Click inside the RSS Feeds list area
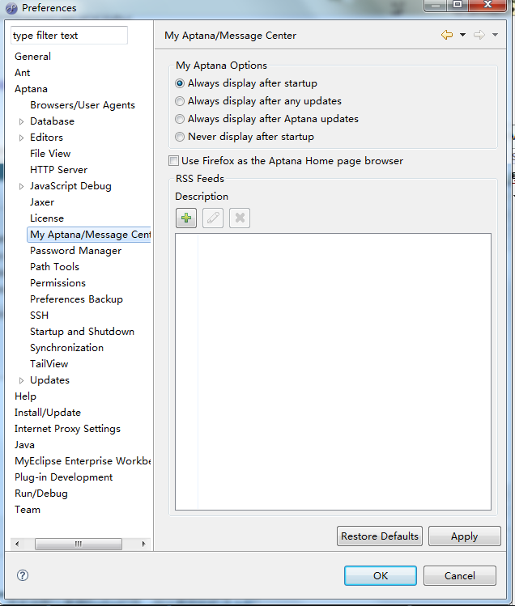Viewport: 515px width, 606px height. click(x=333, y=371)
